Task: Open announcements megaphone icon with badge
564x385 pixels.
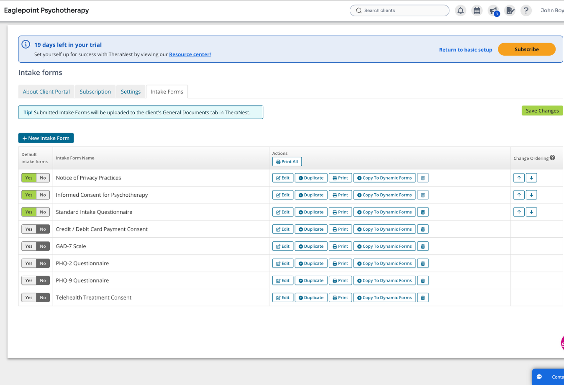Action: 494,10
